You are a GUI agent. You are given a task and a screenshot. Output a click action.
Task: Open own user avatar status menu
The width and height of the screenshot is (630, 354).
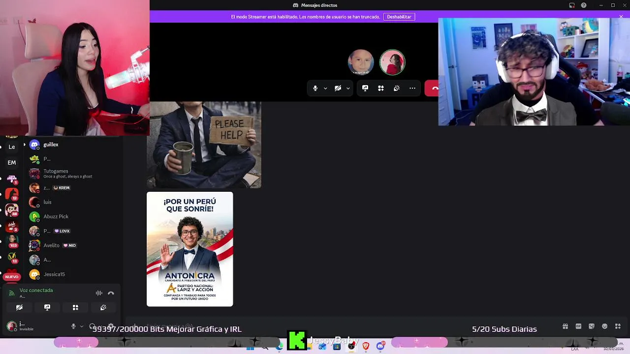tap(12, 326)
